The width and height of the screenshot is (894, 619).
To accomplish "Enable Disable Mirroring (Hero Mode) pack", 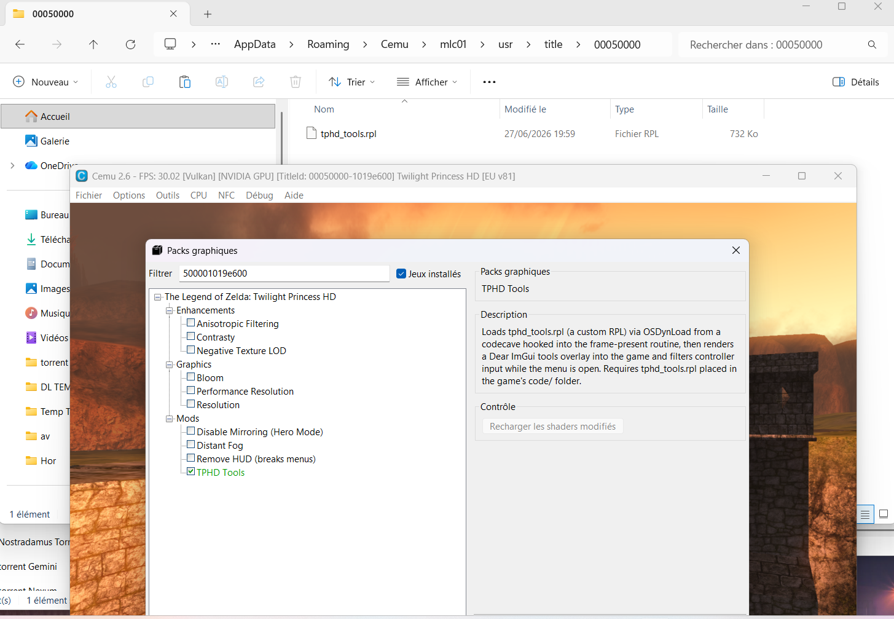I will (x=191, y=431).
